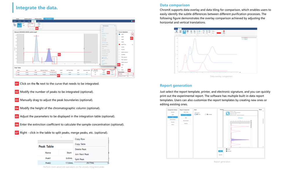Select the DAD3 curve radio button

[x=119, y=39]
